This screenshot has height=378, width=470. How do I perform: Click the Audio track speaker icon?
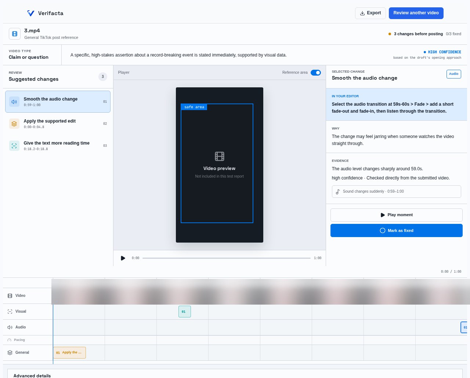coord(10,327)
